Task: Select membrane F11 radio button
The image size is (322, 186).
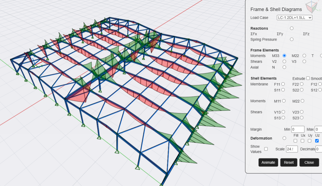Action: pyautogui.click(x=283, y=84)
